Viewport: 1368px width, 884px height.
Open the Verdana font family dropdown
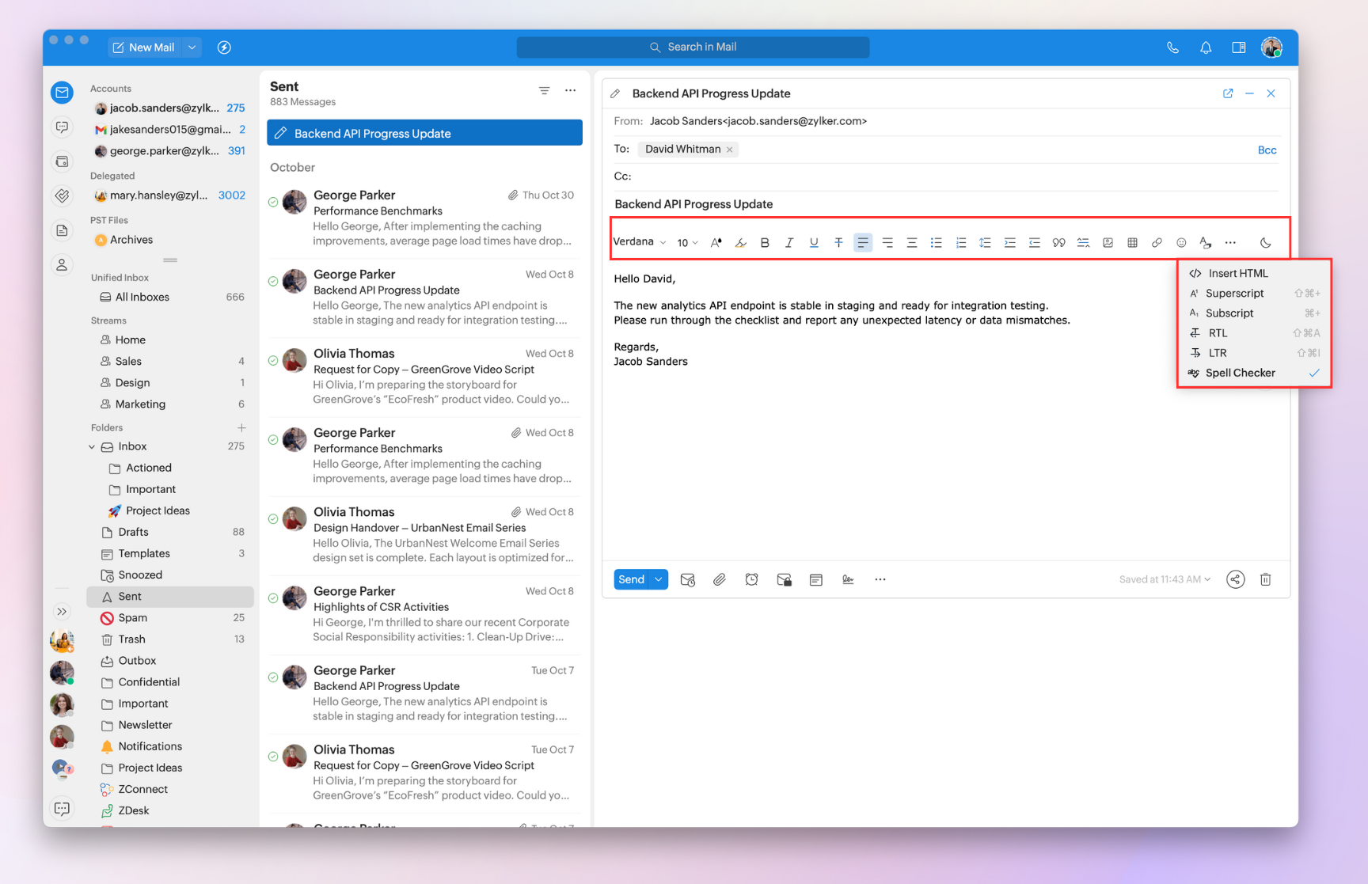pyautogui.click(x=640, y=242)
